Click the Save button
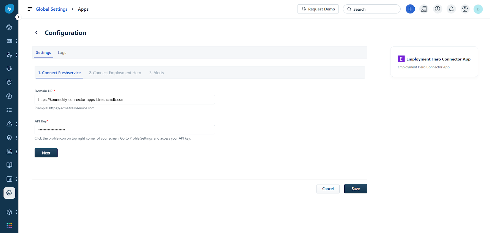The image size is (490, 233). (356, 189)
